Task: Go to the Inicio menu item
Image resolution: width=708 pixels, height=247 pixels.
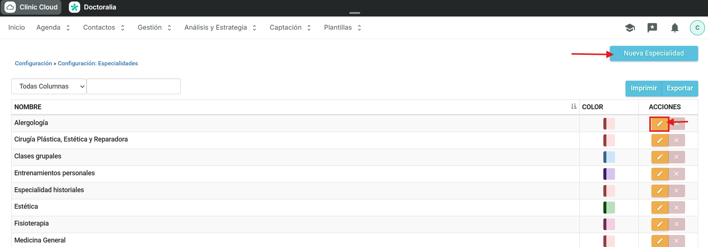Action: pos(17,28)
